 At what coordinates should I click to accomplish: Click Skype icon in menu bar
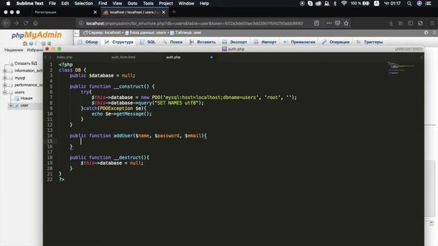(x=310, y=3)
